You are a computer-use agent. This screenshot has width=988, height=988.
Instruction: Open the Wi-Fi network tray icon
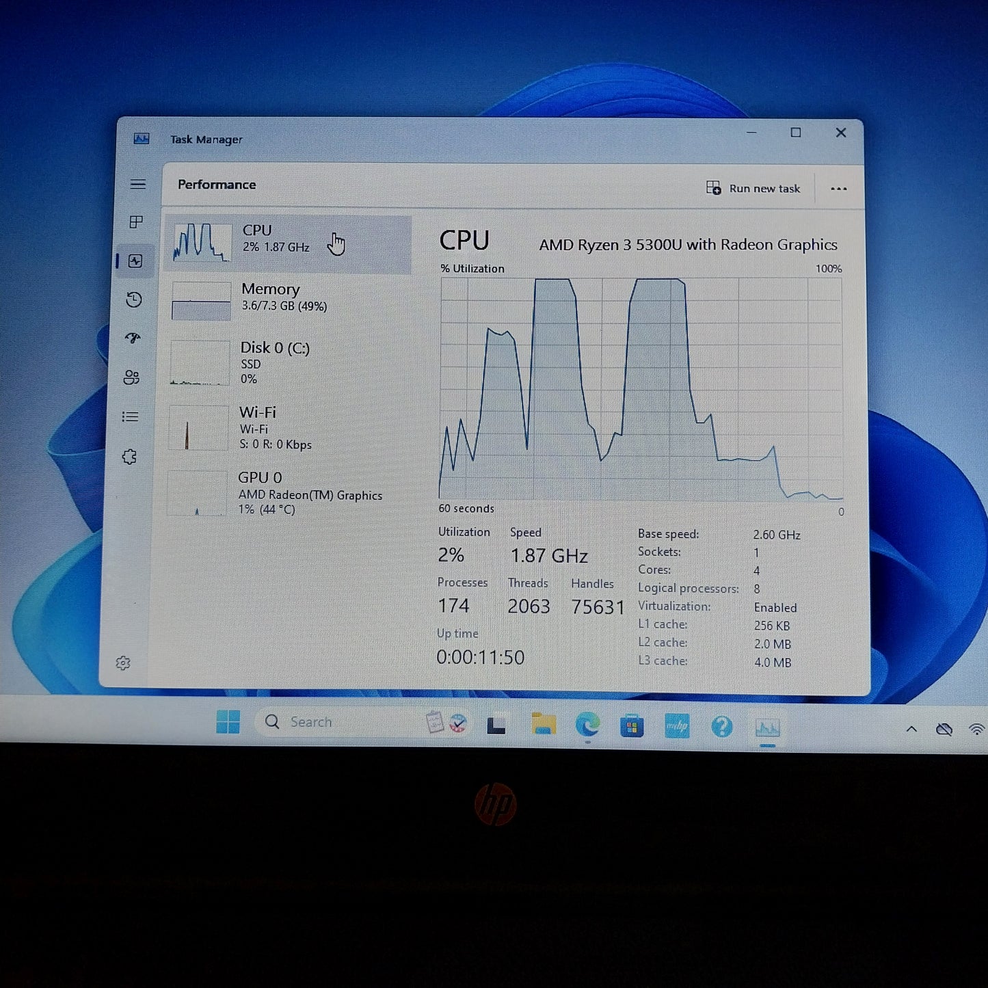[x=977, y=730]
